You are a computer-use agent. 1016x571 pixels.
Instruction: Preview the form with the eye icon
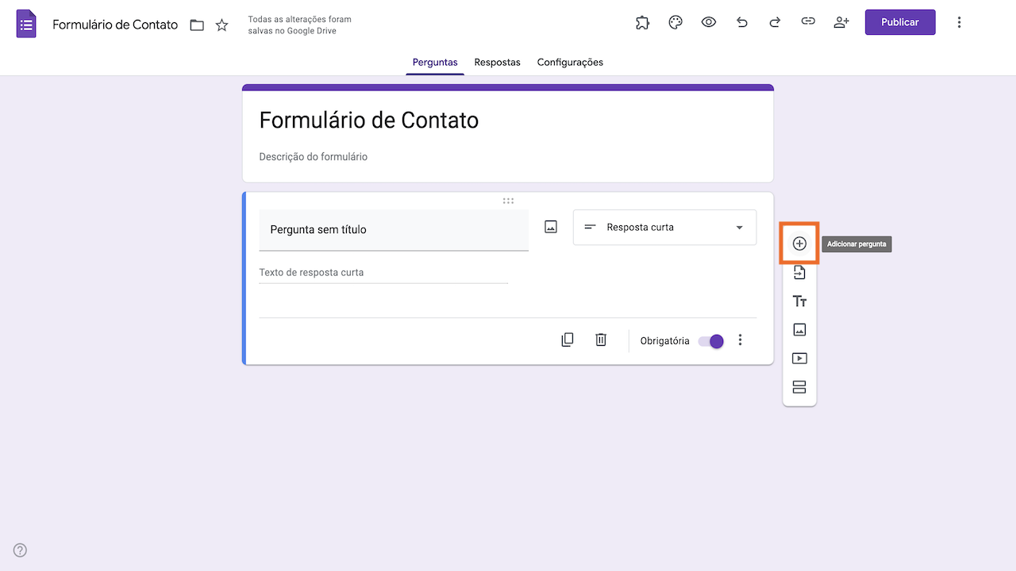tap(709, 23)
